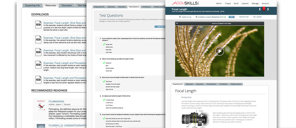Toggle 'Available in Lesson Marketplace' checkbox
This screenshot has width=296, height=128.
pyautogui.click(x=197, y=17)
